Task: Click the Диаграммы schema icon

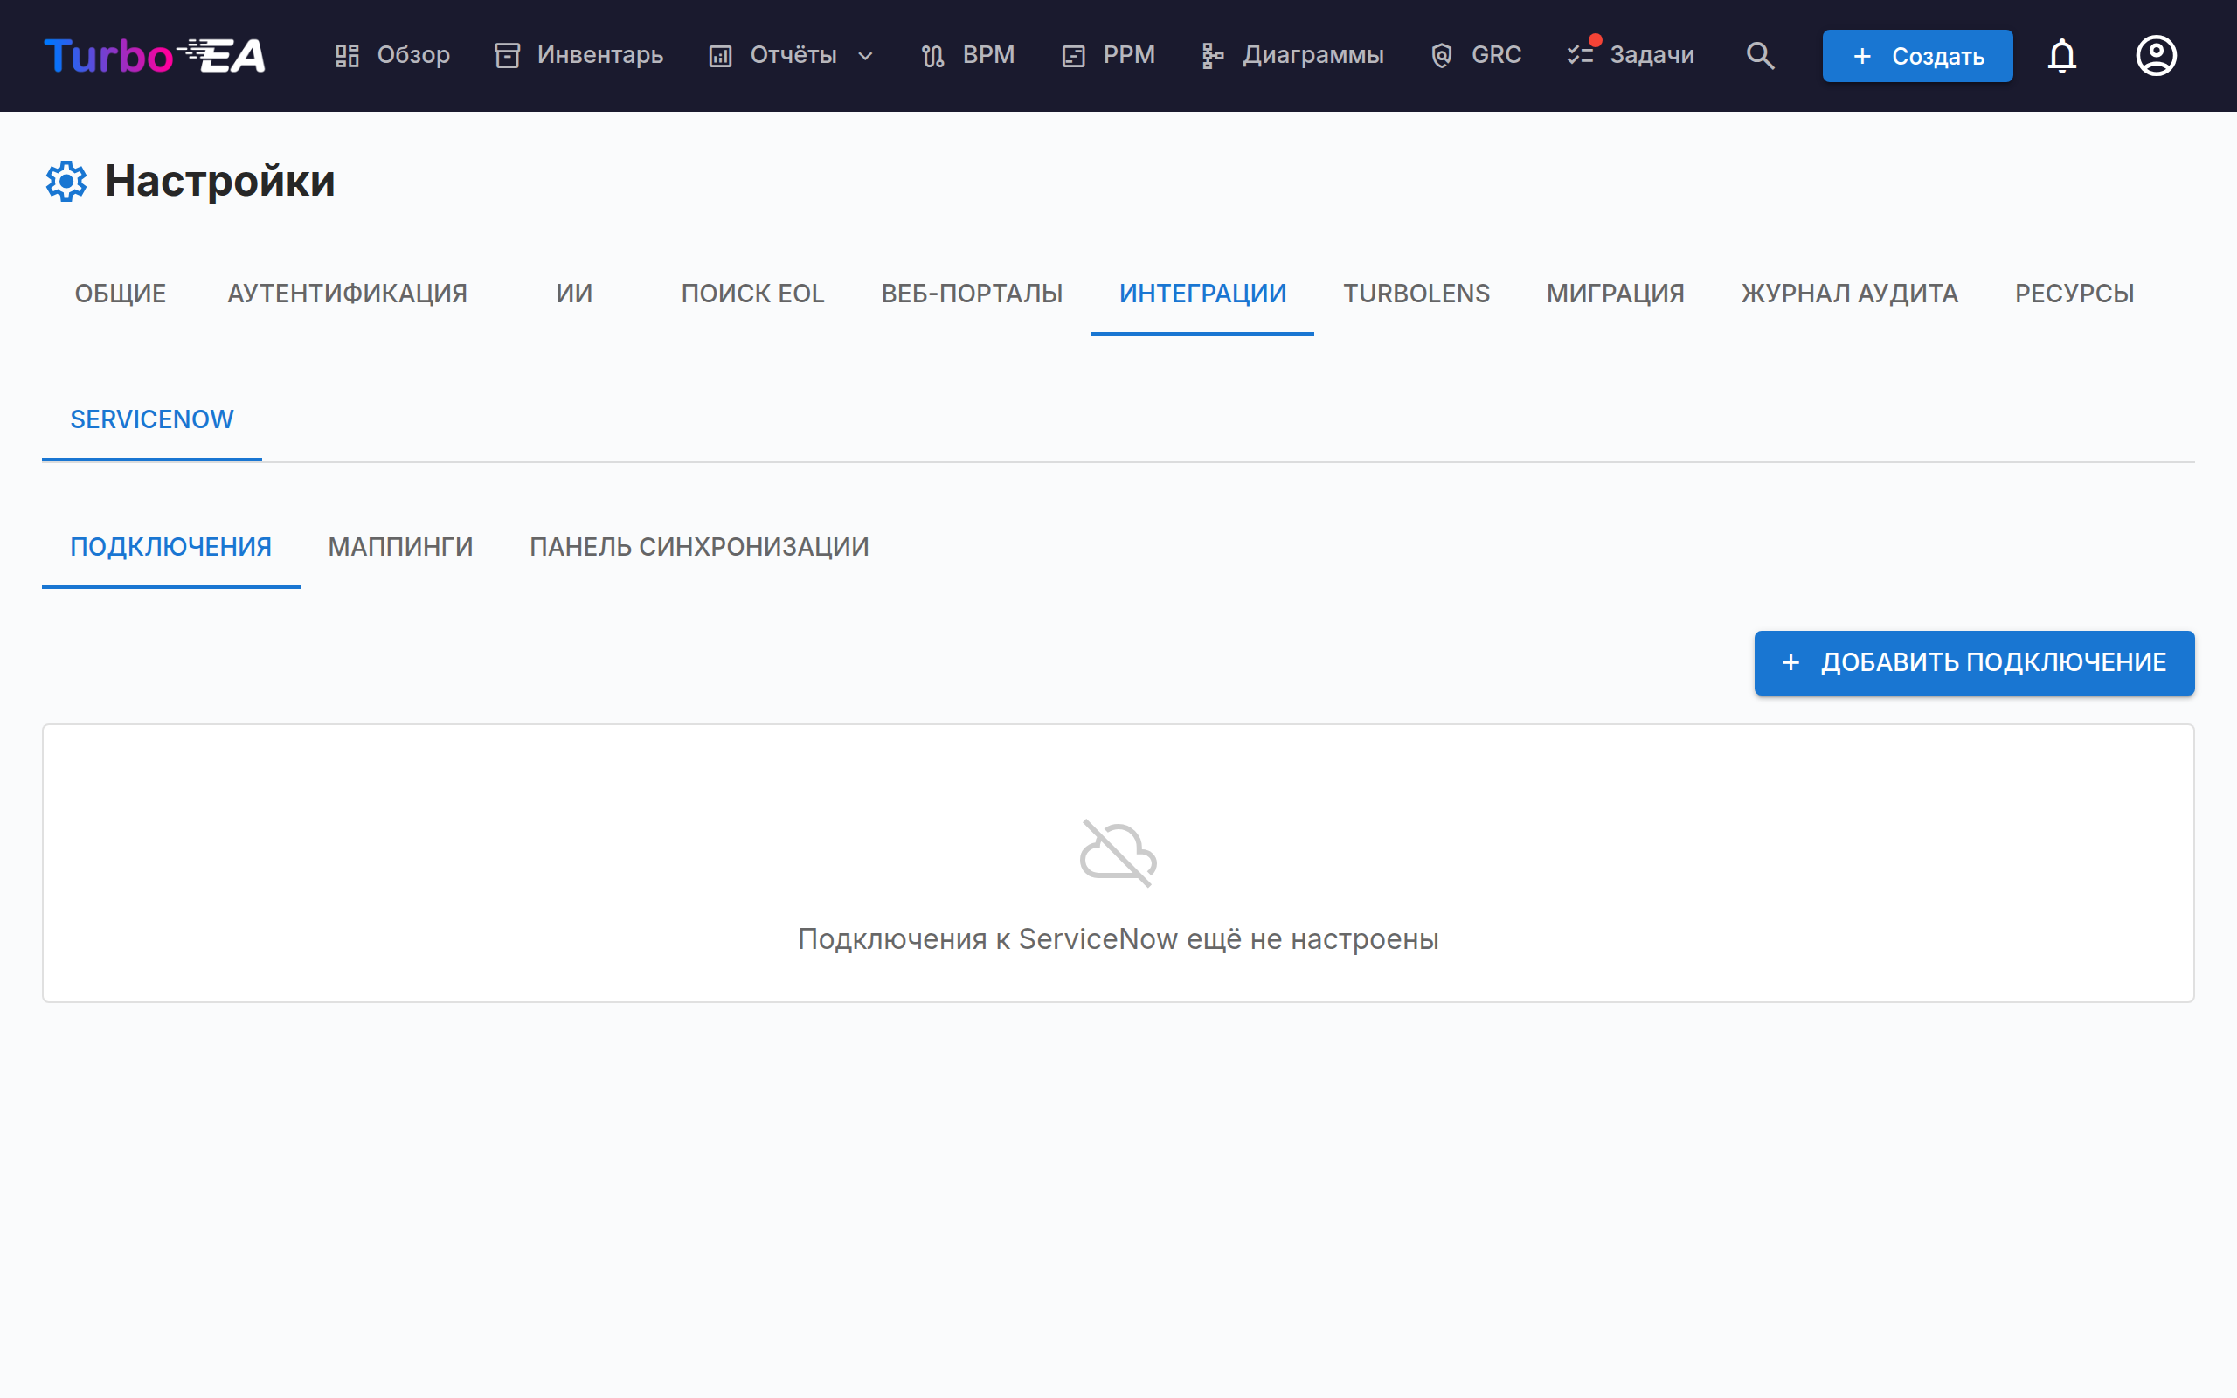Action: pyautogui.click(x=1212, y=55)
